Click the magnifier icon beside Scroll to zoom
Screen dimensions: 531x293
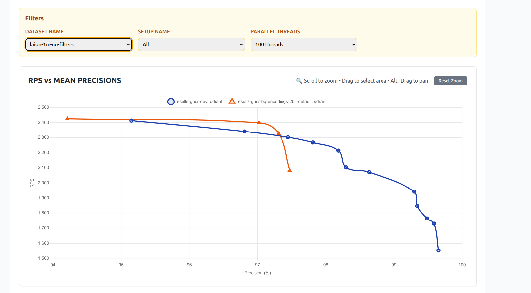tap(299, 81)
